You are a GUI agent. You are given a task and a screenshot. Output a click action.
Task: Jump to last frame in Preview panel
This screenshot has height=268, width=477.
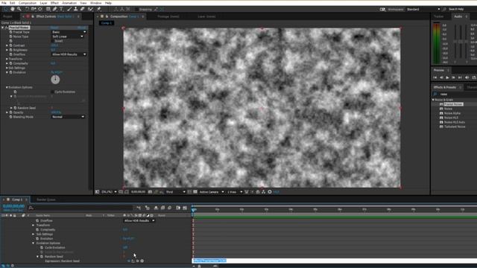point(460,77)
